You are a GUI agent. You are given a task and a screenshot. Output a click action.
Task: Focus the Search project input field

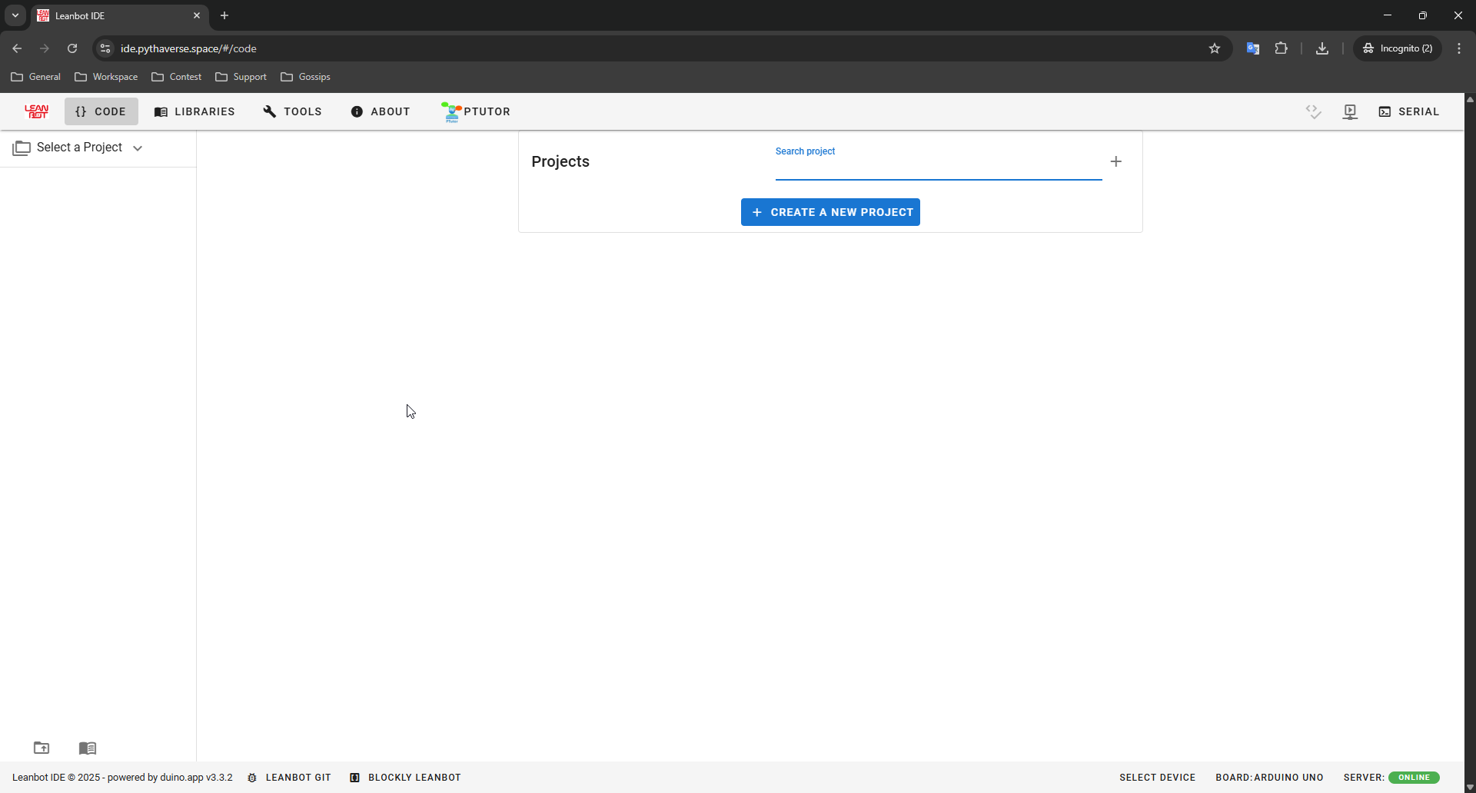coord(938,168)
